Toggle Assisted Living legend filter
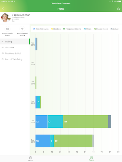Image resolution: width=122 pixels, height=162 pixels. click(x=41, y=29)
